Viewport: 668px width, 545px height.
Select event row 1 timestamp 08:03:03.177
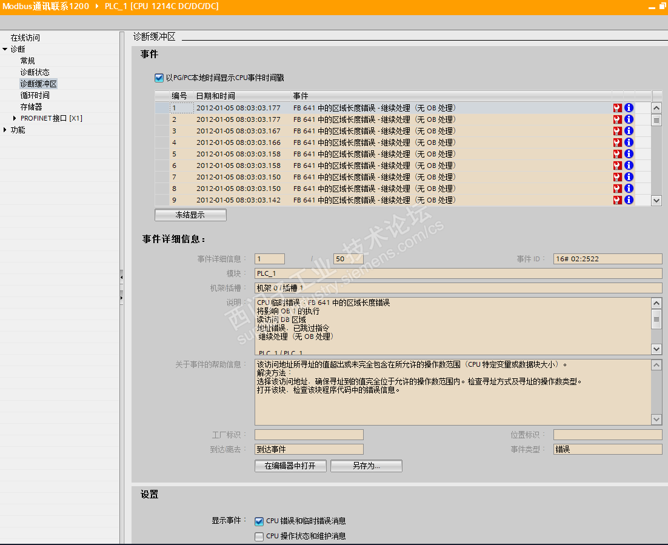239,109
